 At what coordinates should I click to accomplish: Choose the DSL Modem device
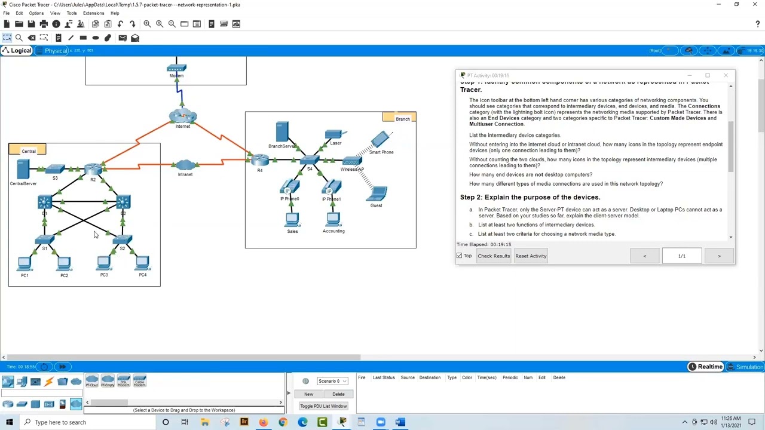[x=124, y=381]
